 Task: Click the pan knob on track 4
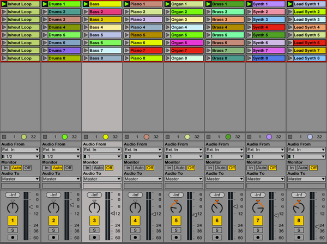135,207
